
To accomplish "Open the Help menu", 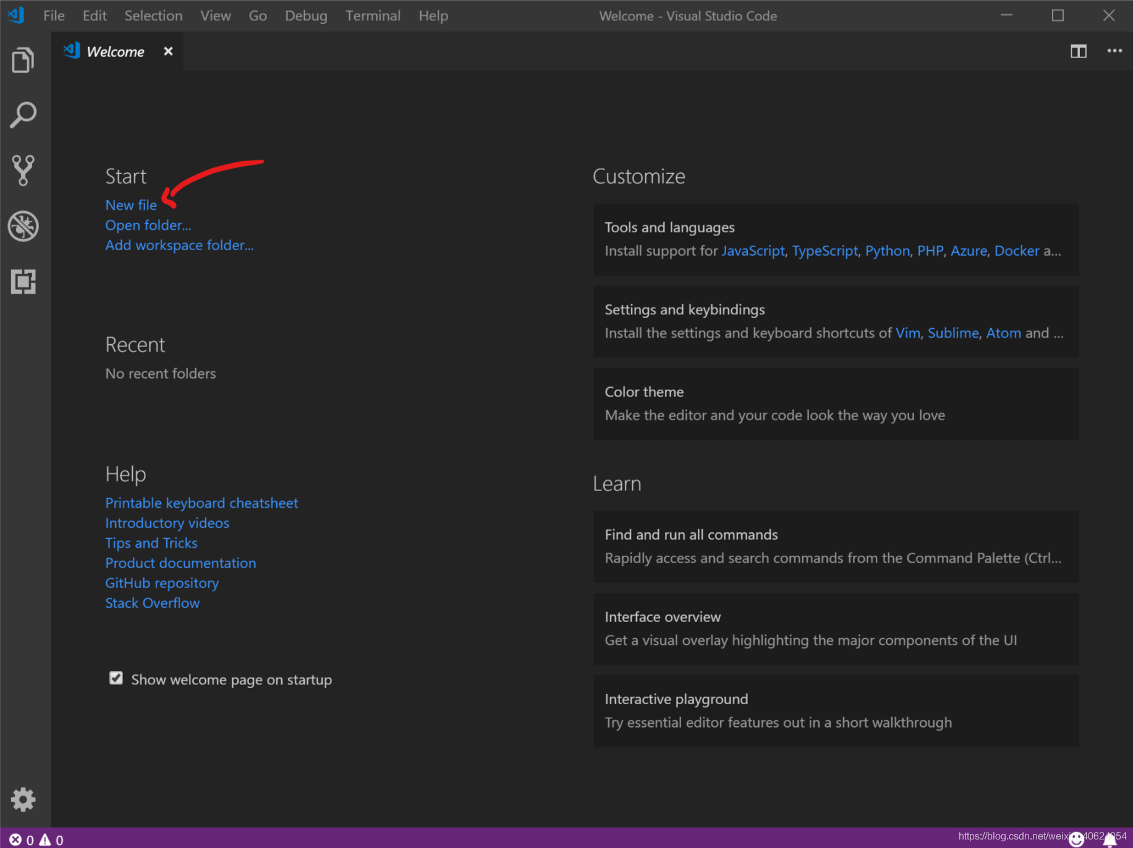I will (x=433, y=15).
